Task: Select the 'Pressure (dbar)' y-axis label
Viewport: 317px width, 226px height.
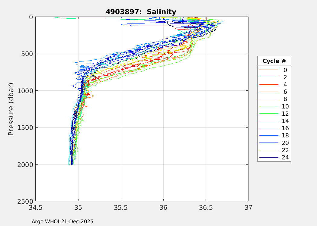Action: [x=11, y=109]
